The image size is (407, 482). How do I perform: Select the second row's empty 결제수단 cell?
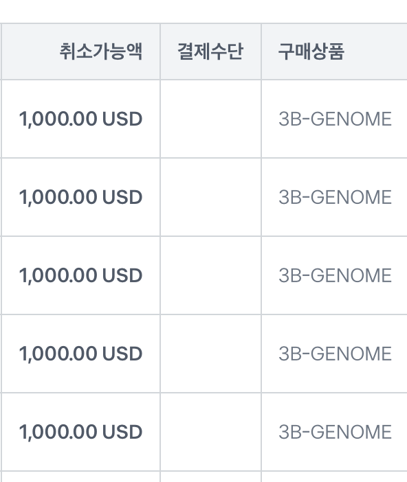[210, 197]
